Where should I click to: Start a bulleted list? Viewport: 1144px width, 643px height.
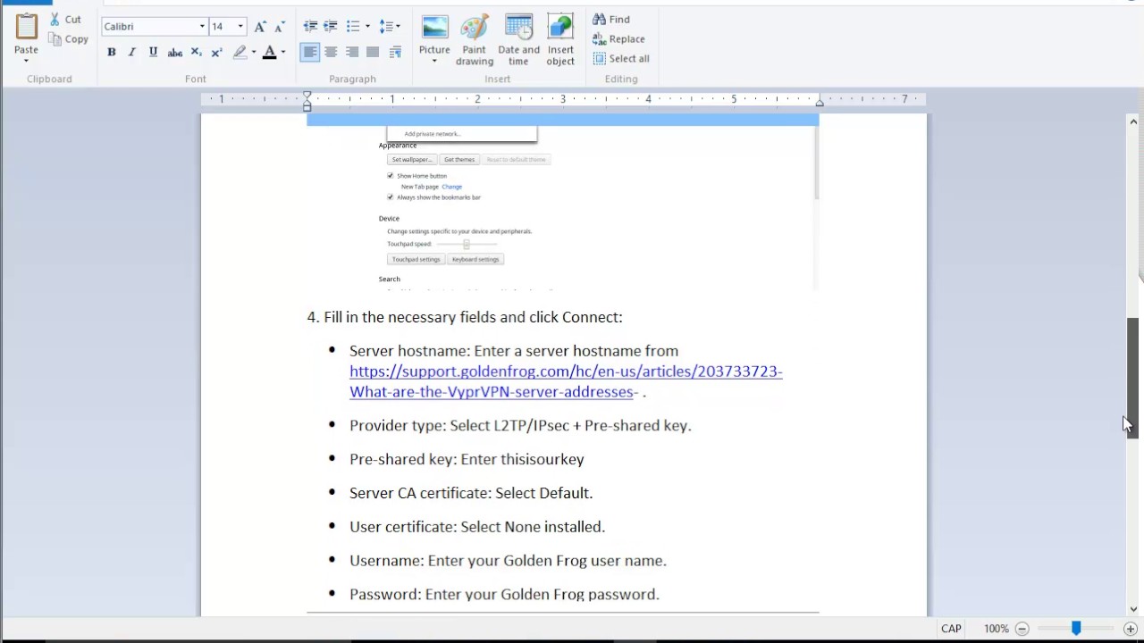tap(353, 26)
